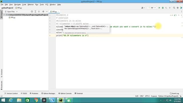Image resolution: width=183 pixels, height=103 pixels.
Task: Click the Stop process icon
Action: pyautogui.click(x=170, y=8)
